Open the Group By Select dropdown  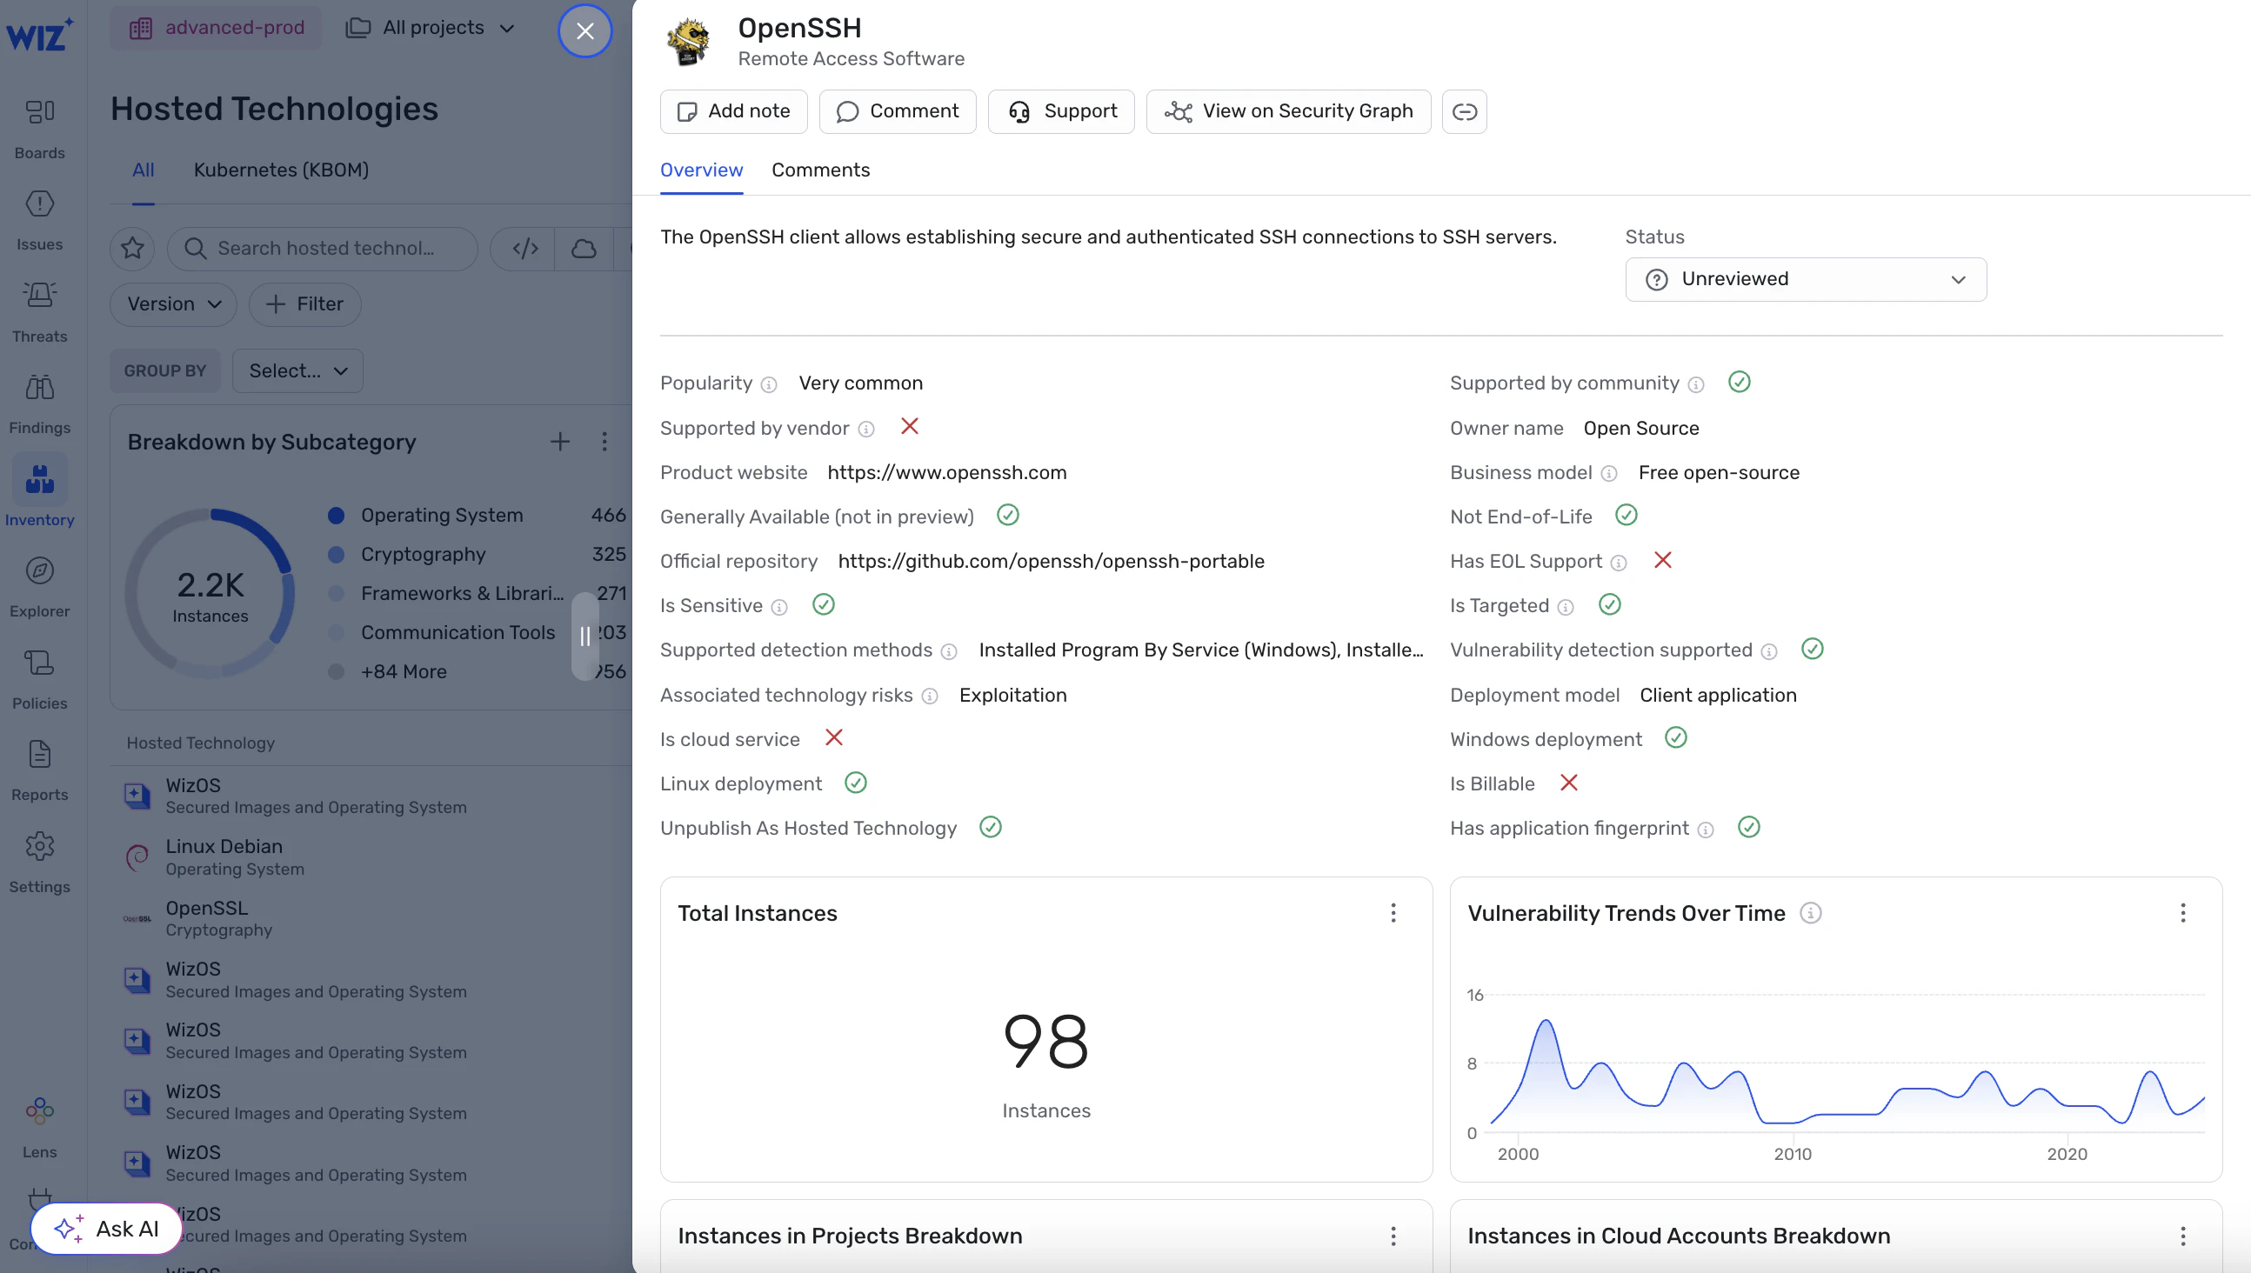tap(297, 370)
